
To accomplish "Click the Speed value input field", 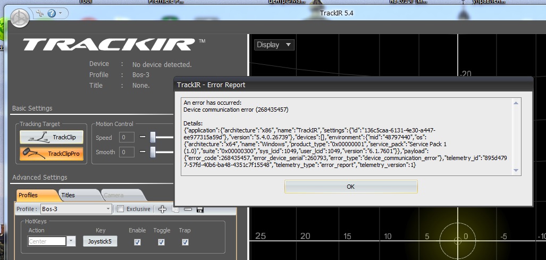I will (x=127, y=138).
